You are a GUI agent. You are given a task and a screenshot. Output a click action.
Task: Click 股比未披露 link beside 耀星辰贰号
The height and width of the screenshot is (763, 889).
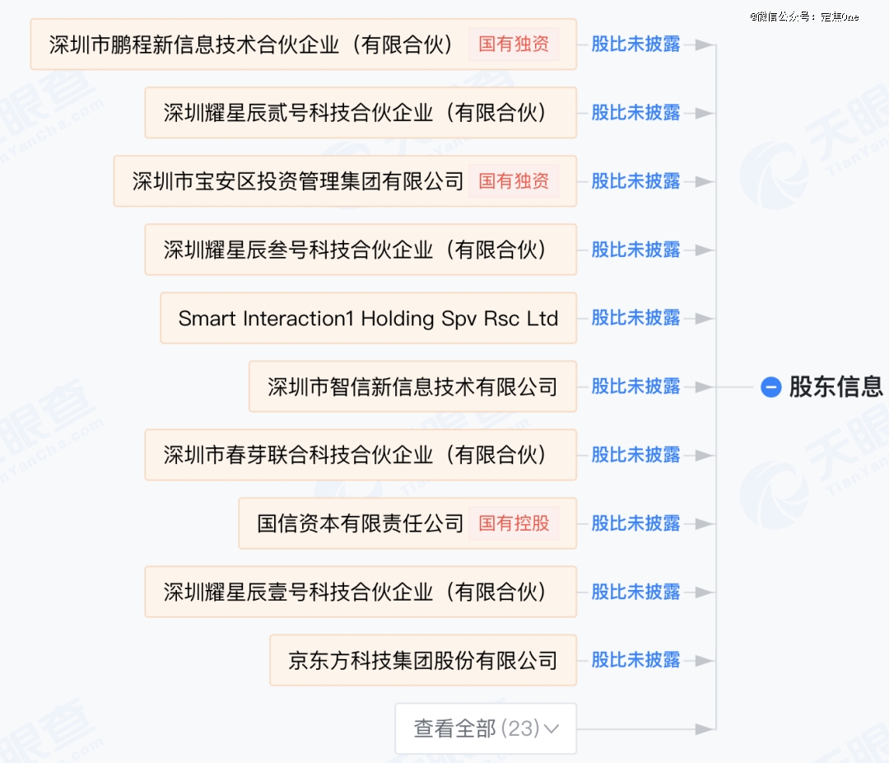635,112
